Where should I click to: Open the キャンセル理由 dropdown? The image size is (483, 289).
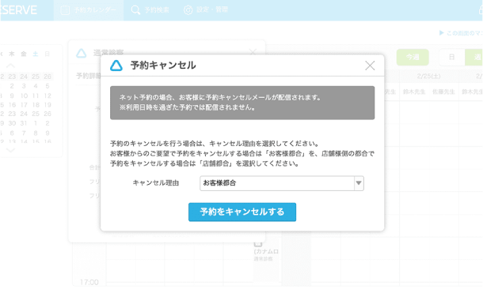coord(359,183)
